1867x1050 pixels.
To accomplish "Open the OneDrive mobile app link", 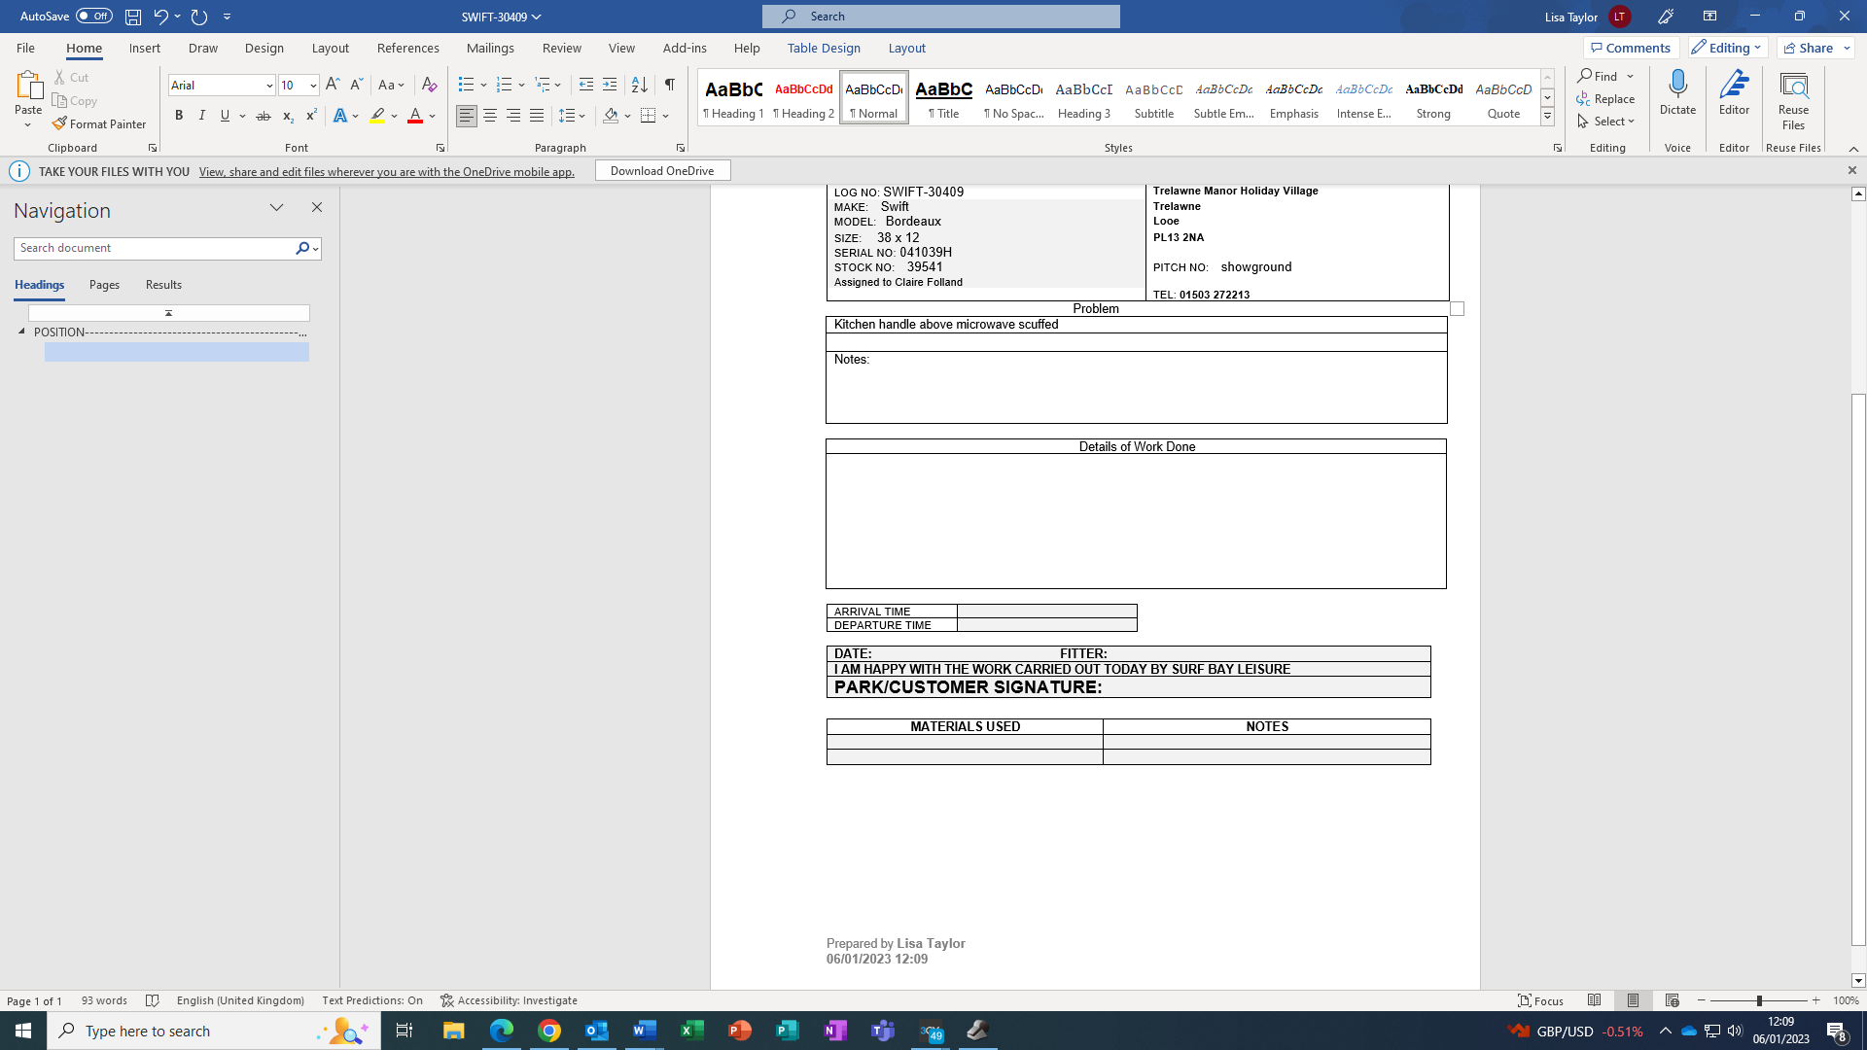I will (386, 171).
